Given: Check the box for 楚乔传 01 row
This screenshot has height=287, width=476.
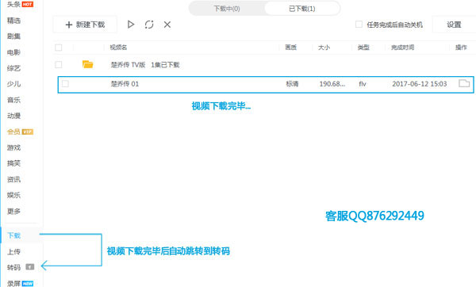Looking at the screenshot, I should pyautogui.click(x=65, y=83).
